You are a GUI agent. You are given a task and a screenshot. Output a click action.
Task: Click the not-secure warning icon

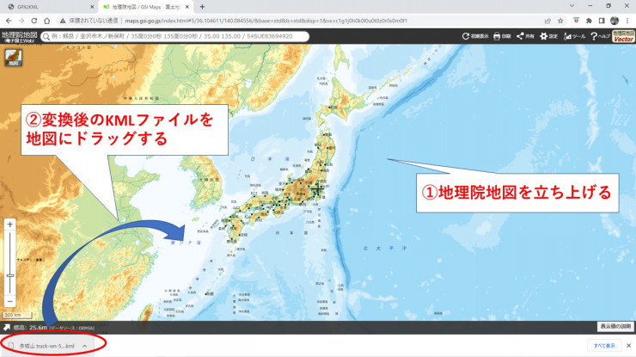[63, 21]
